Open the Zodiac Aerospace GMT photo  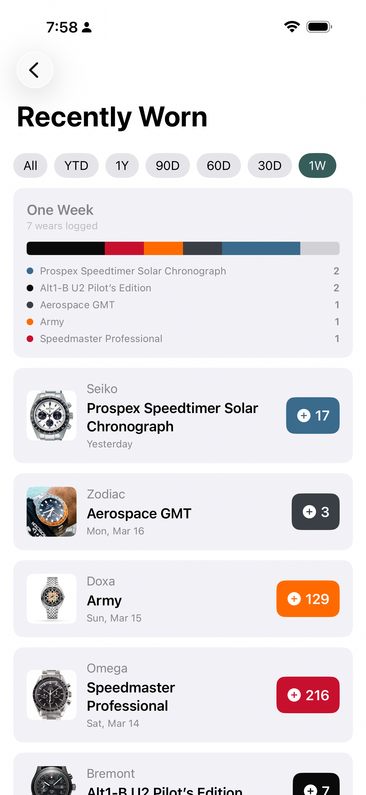point(52,512)
